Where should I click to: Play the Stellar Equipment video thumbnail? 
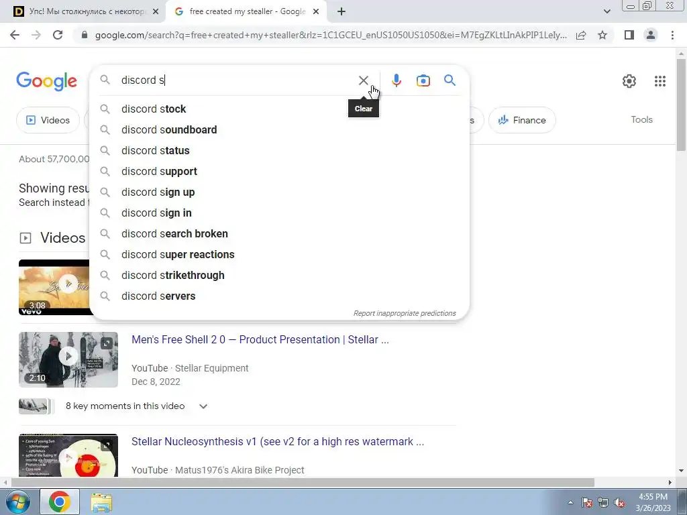tap(68, 359)
